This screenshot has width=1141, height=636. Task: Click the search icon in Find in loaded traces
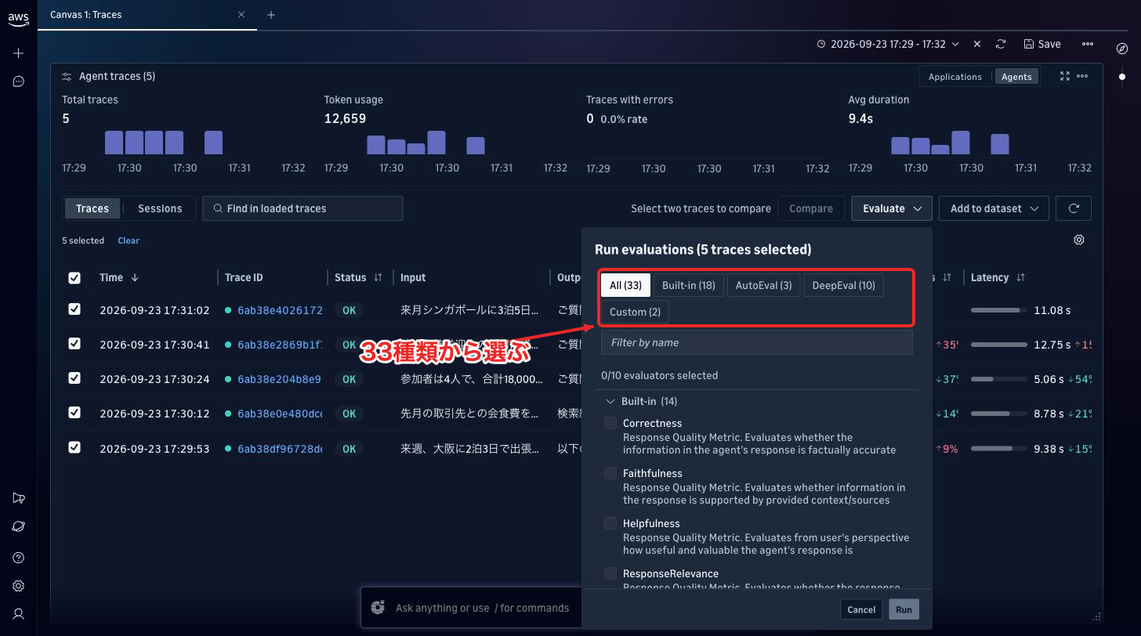(218, 208)
